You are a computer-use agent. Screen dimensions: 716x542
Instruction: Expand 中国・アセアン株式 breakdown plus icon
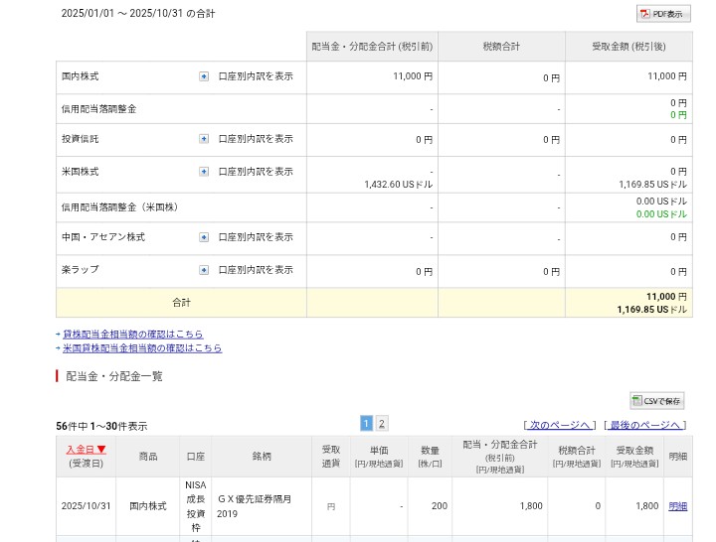pos(204,237)
